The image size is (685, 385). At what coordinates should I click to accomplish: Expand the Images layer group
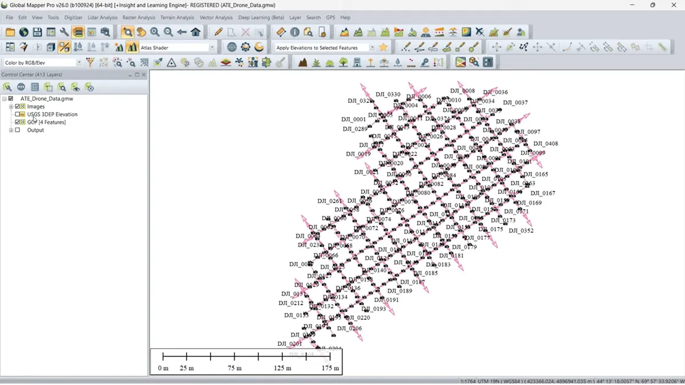[11, 106]
